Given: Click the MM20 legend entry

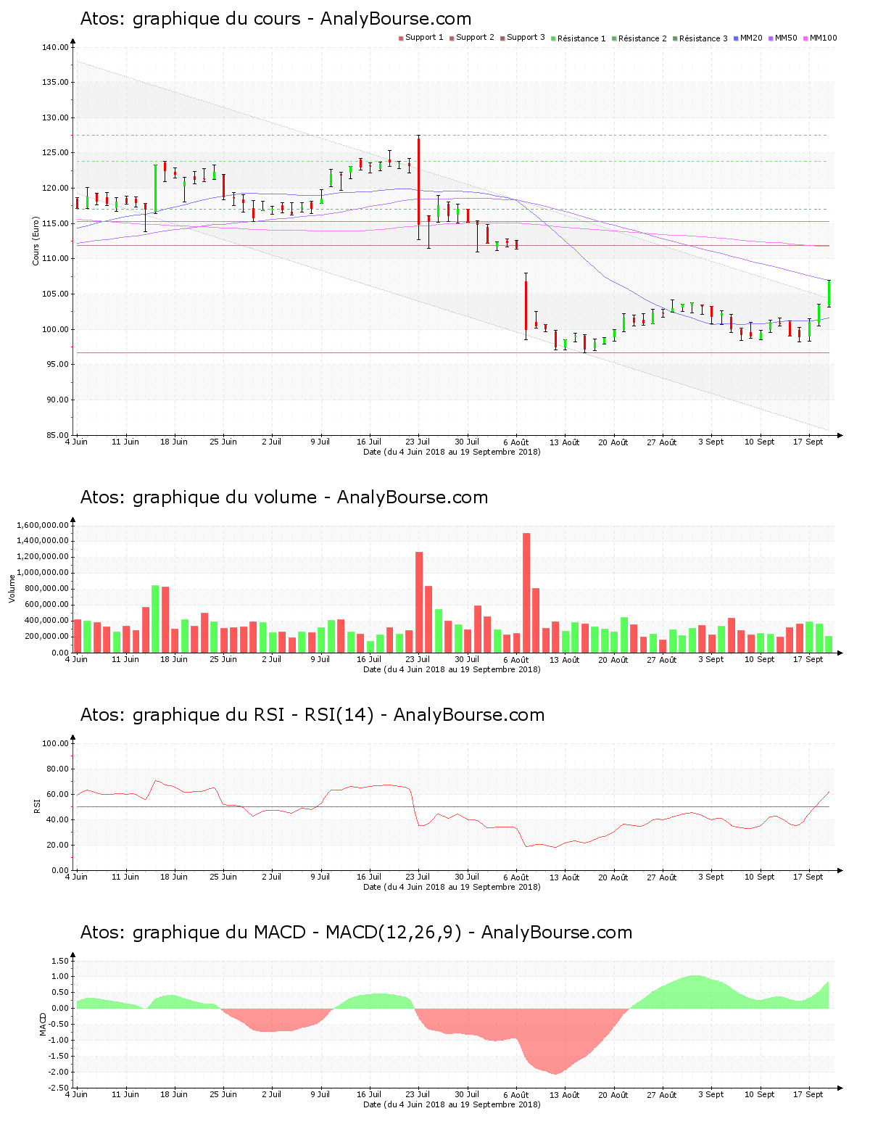Looking at the screenshot, I should pyautogui.click(x=748, y=38).
